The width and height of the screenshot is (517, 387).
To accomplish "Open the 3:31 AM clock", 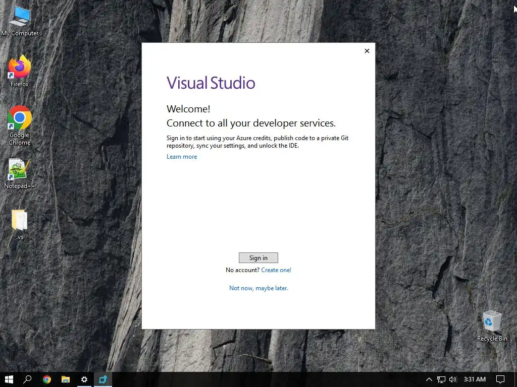I will 475,379.
